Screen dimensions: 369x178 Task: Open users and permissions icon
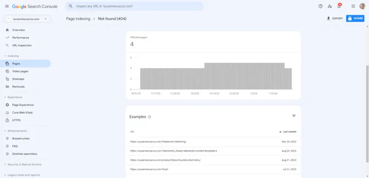coord(329,7)
